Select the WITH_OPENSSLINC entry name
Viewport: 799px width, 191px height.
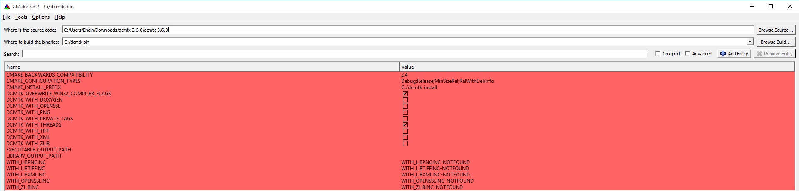(28, 181)
